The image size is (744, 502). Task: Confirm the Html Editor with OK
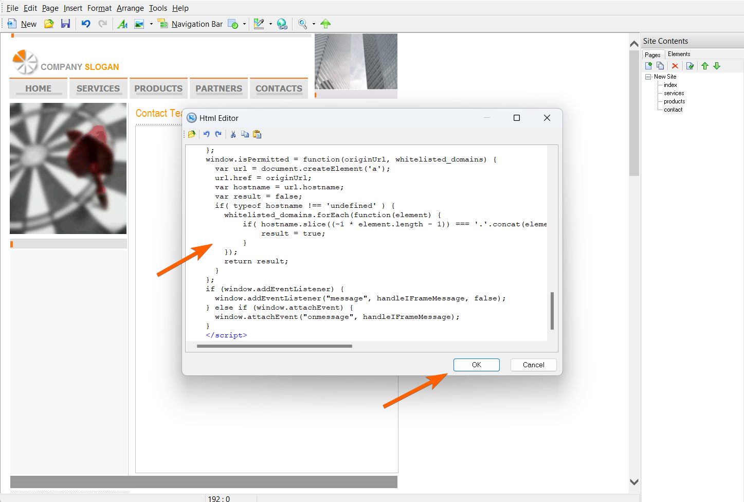pos(477,365)
